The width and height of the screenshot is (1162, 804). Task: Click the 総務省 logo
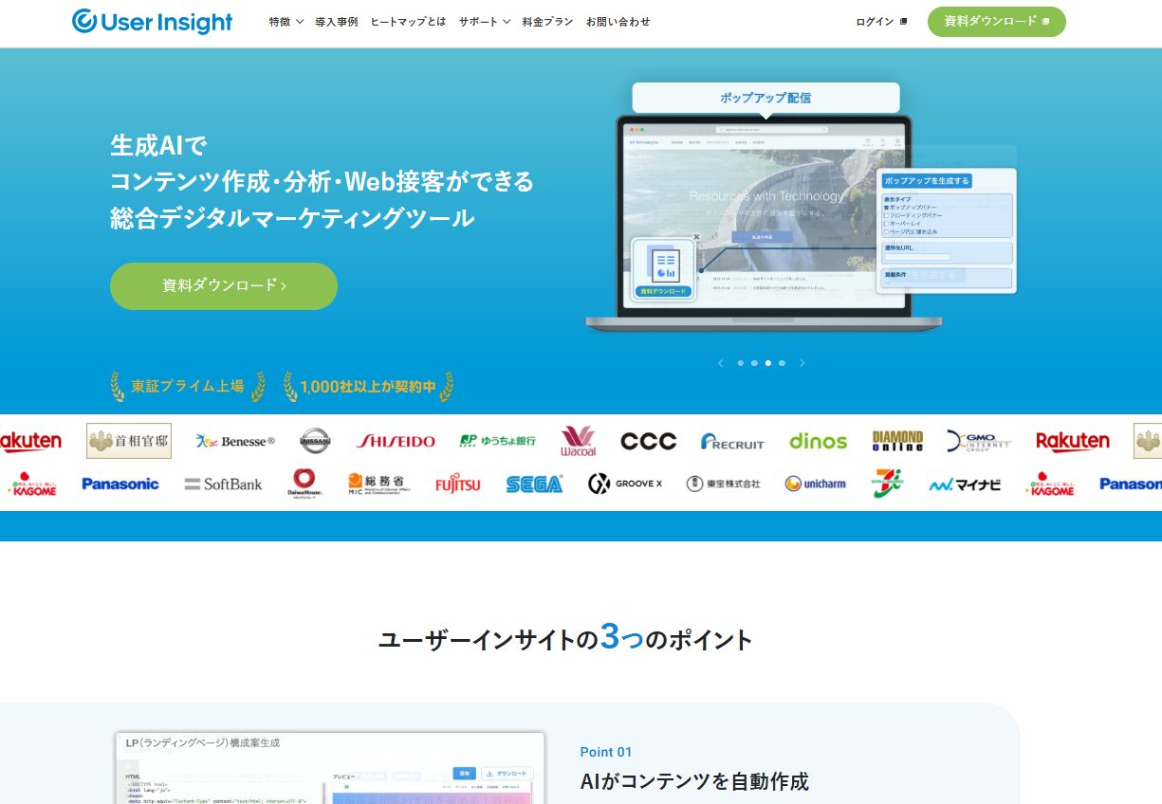click(379, 484)
